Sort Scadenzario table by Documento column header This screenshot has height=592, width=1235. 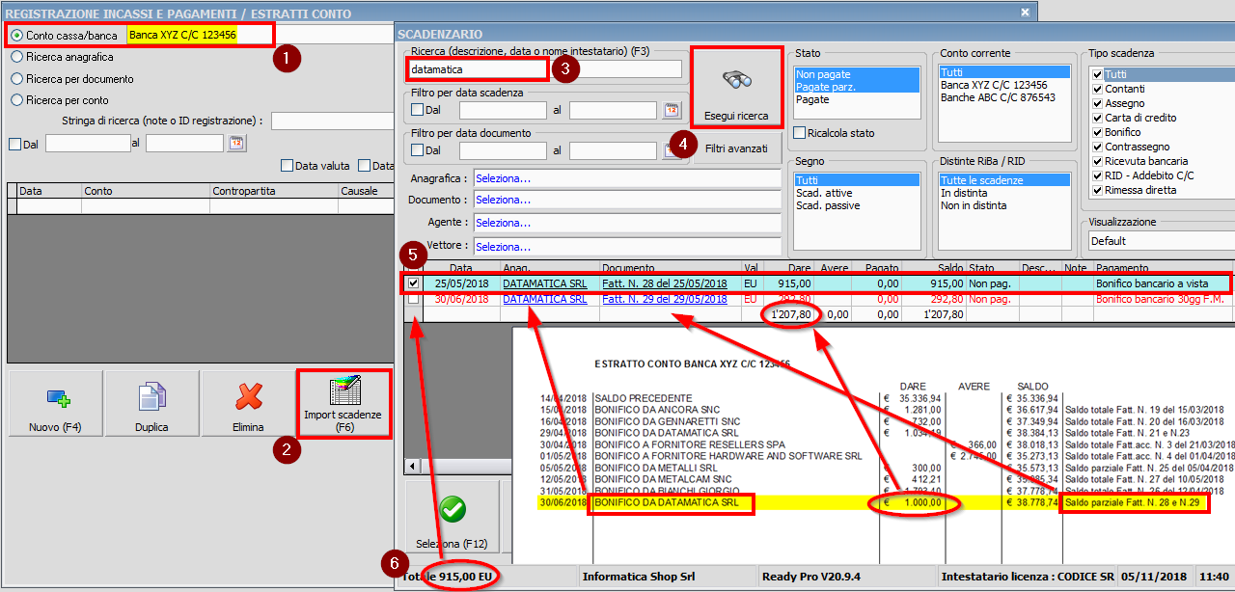click(670, 268)
